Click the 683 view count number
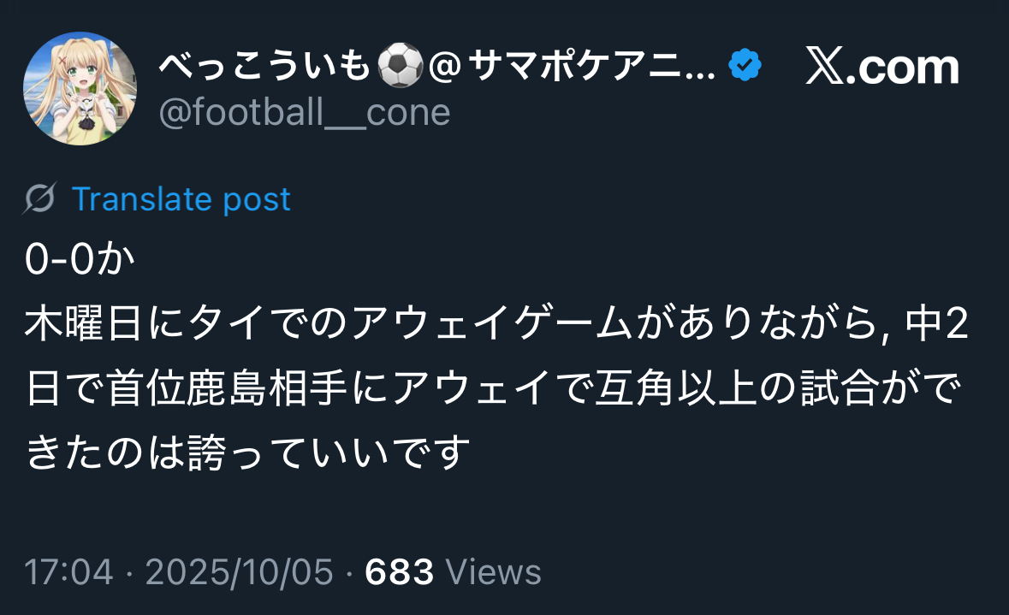The image size is (1009, 615). (x=400, y=572)
